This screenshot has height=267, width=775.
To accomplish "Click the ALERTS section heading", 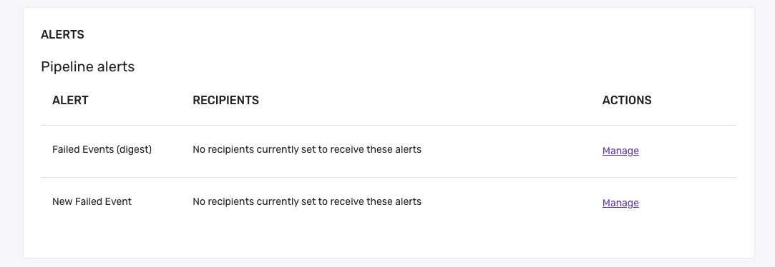I will click(x=62, y=34).
